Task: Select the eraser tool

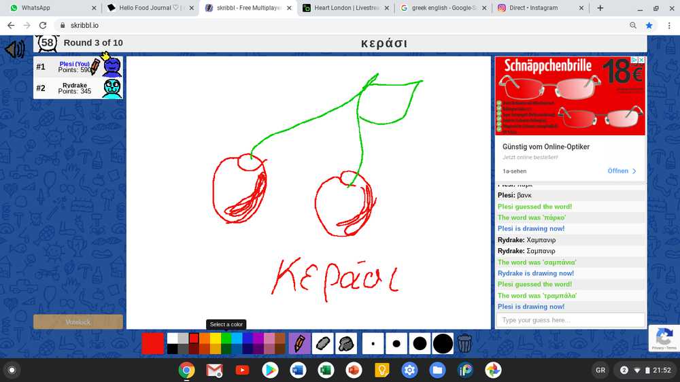Action: click(x=322, y=343)
